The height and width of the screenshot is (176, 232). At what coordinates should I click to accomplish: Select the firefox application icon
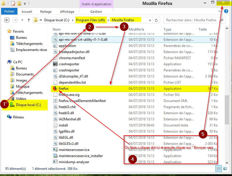(55, 88)
